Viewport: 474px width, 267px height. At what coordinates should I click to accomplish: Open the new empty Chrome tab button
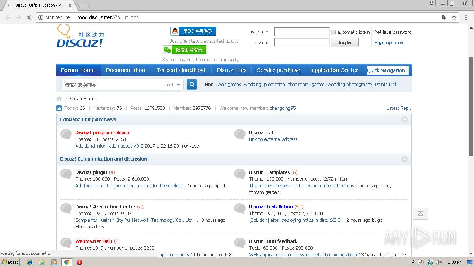(83, 6)
